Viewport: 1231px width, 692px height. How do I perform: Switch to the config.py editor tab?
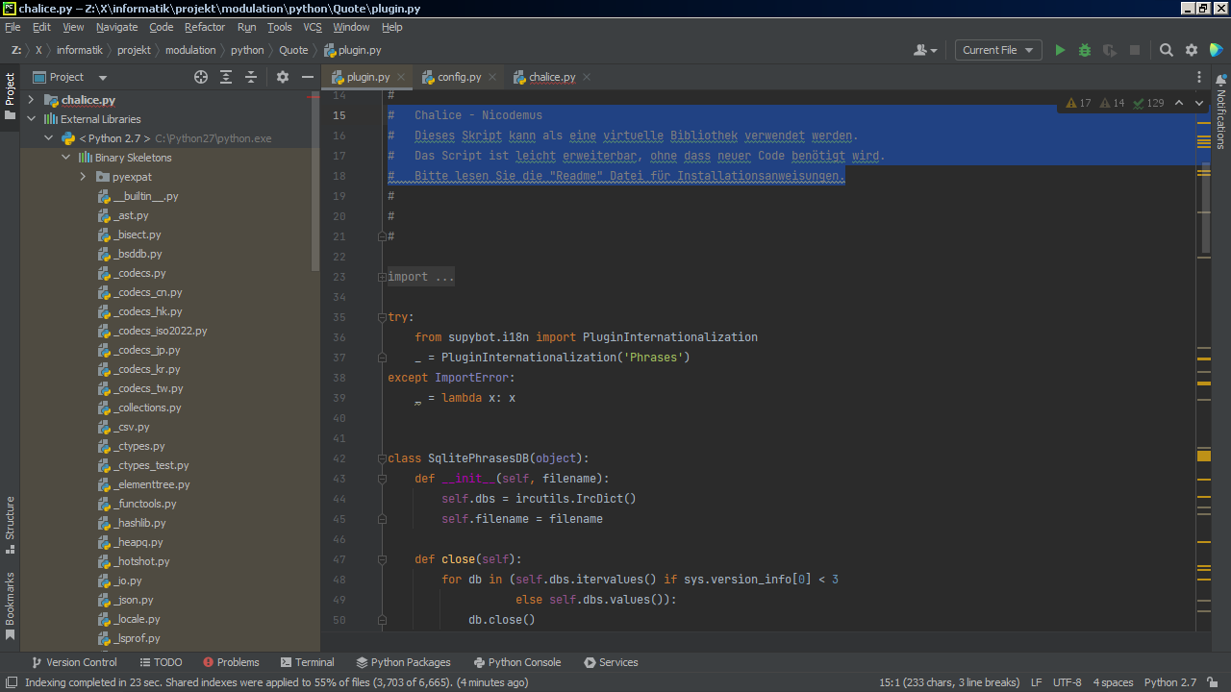[x=459, y=77]
